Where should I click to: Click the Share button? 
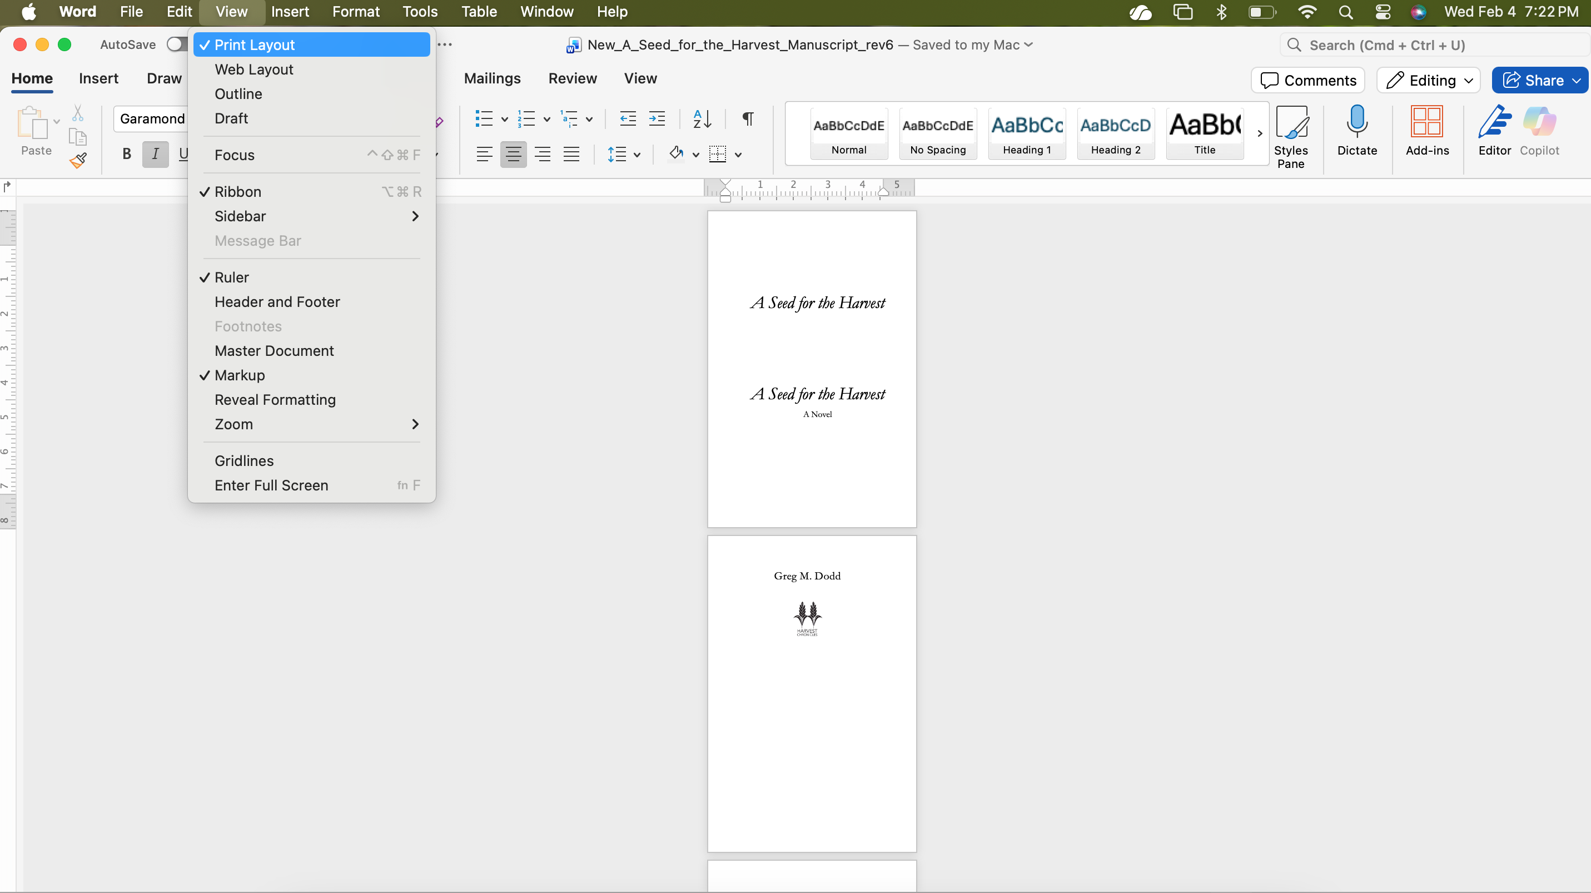point(1534,80)
